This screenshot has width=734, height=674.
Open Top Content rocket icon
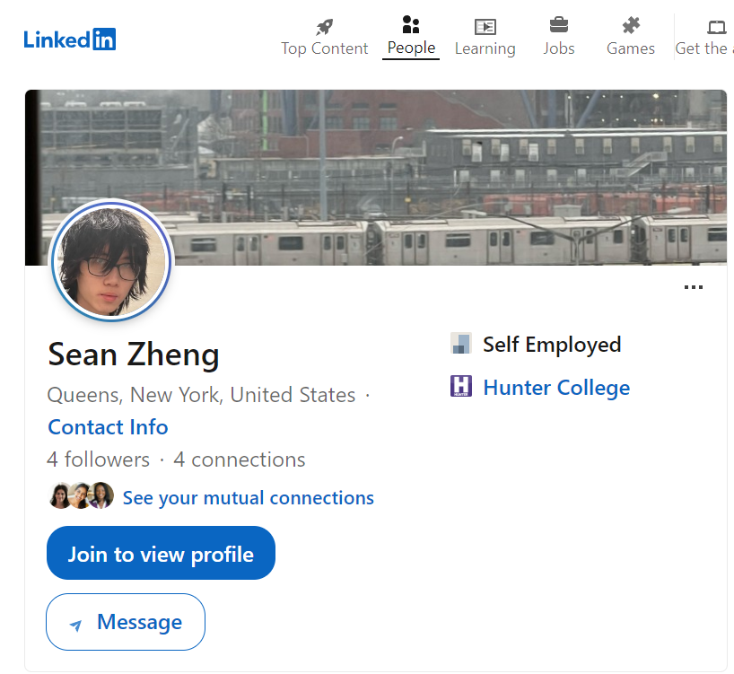click(x=325, y=27)
